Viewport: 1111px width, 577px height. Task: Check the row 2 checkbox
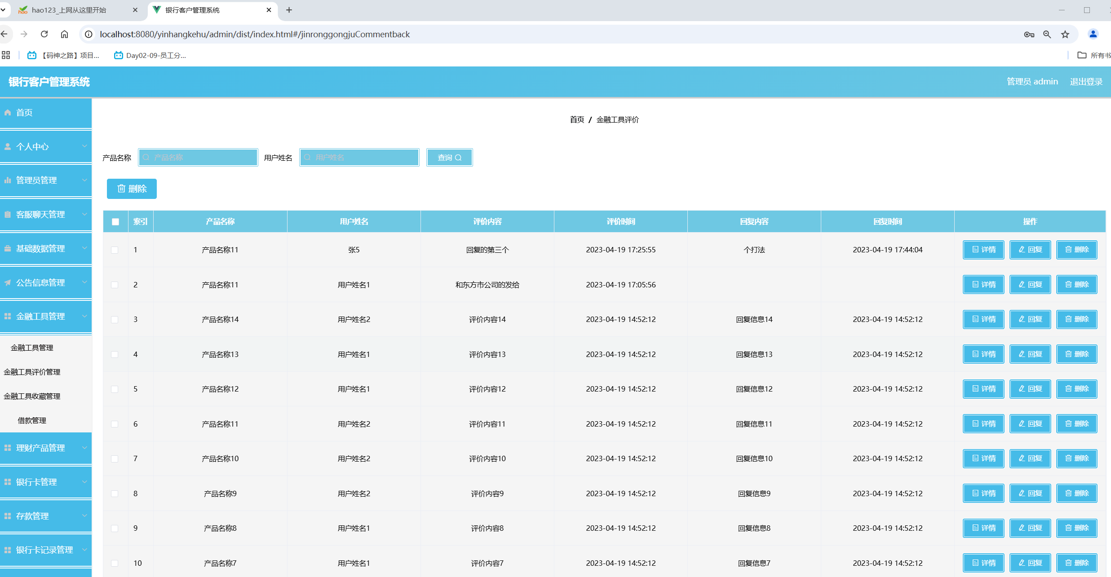pos(115,285)
